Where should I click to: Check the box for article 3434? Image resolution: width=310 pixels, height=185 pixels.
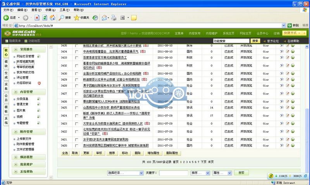click(76, 52)
